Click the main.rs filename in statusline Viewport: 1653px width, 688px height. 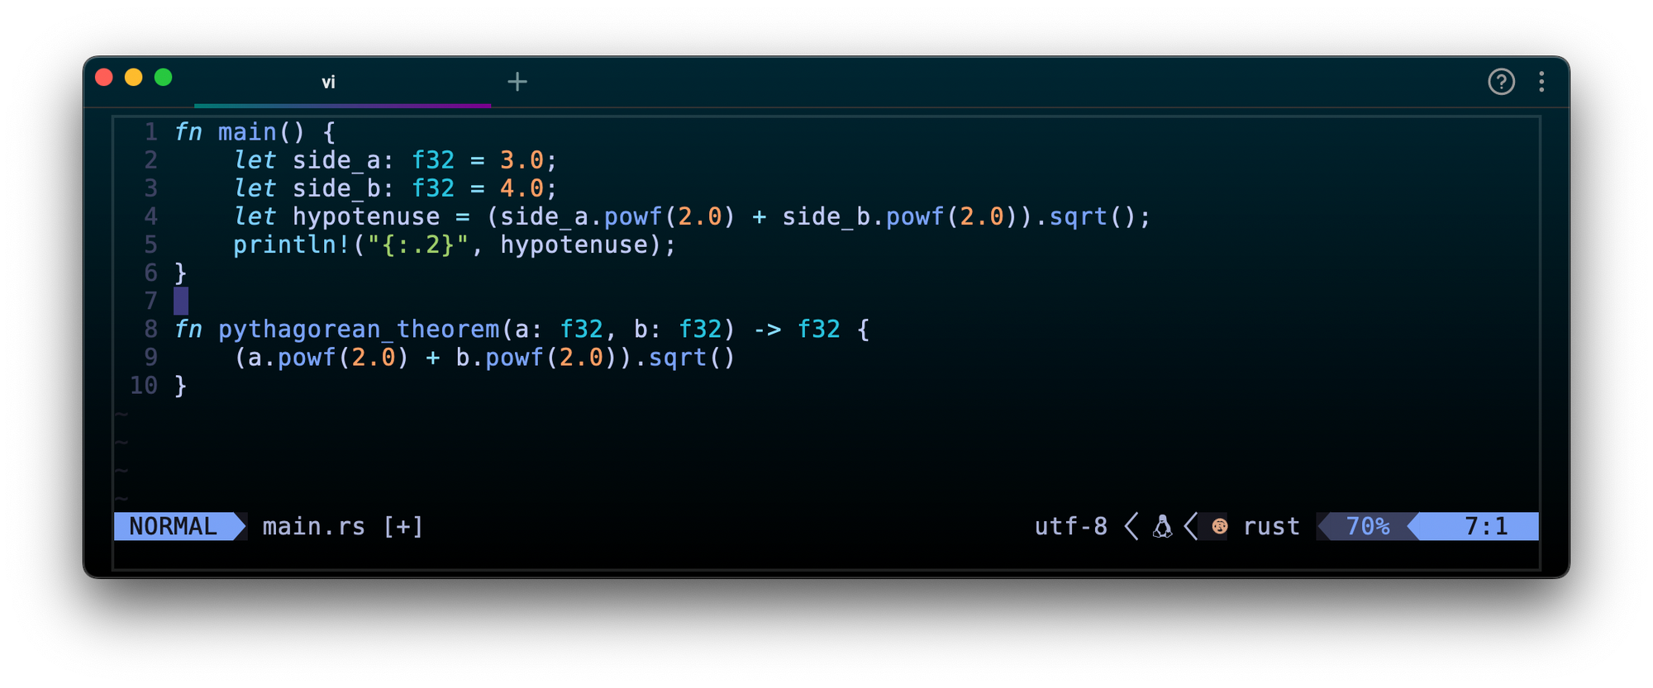[x=313, y=527]
